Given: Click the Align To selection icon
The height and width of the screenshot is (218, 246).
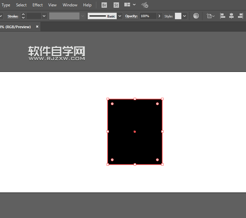Looking at the screenshot, I should tap(210, 16).
